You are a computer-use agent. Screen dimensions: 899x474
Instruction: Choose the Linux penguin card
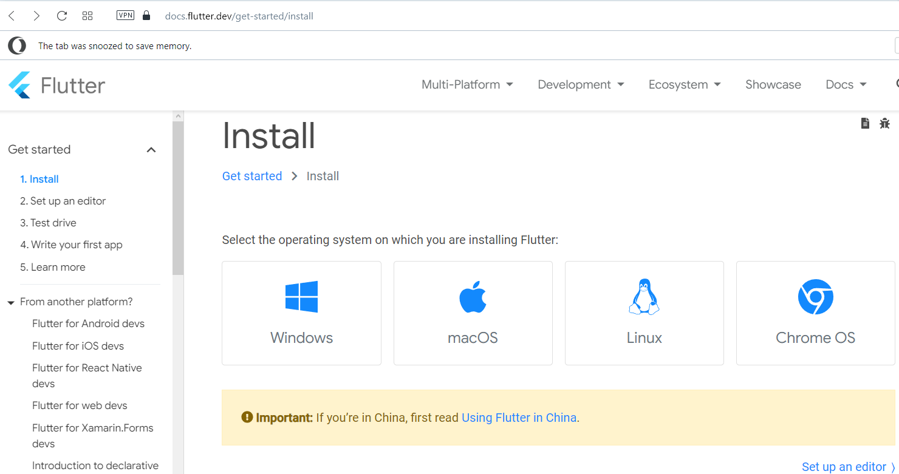[x=644, y=313]
